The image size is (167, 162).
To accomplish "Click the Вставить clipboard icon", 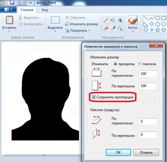I will [9, 20].
